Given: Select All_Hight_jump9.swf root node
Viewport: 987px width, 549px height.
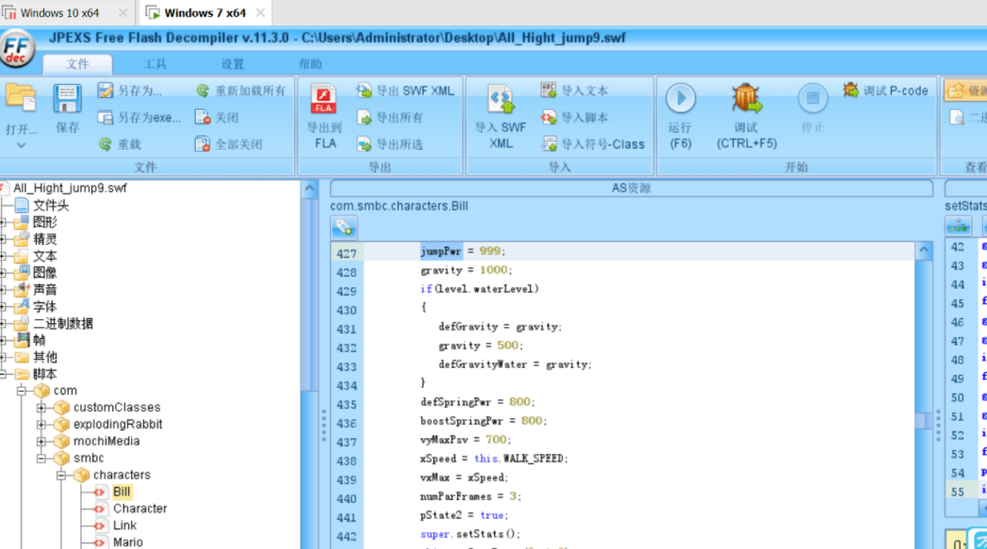Looking at the screenshot, I should pyautogui.click(x=70, y=188).
